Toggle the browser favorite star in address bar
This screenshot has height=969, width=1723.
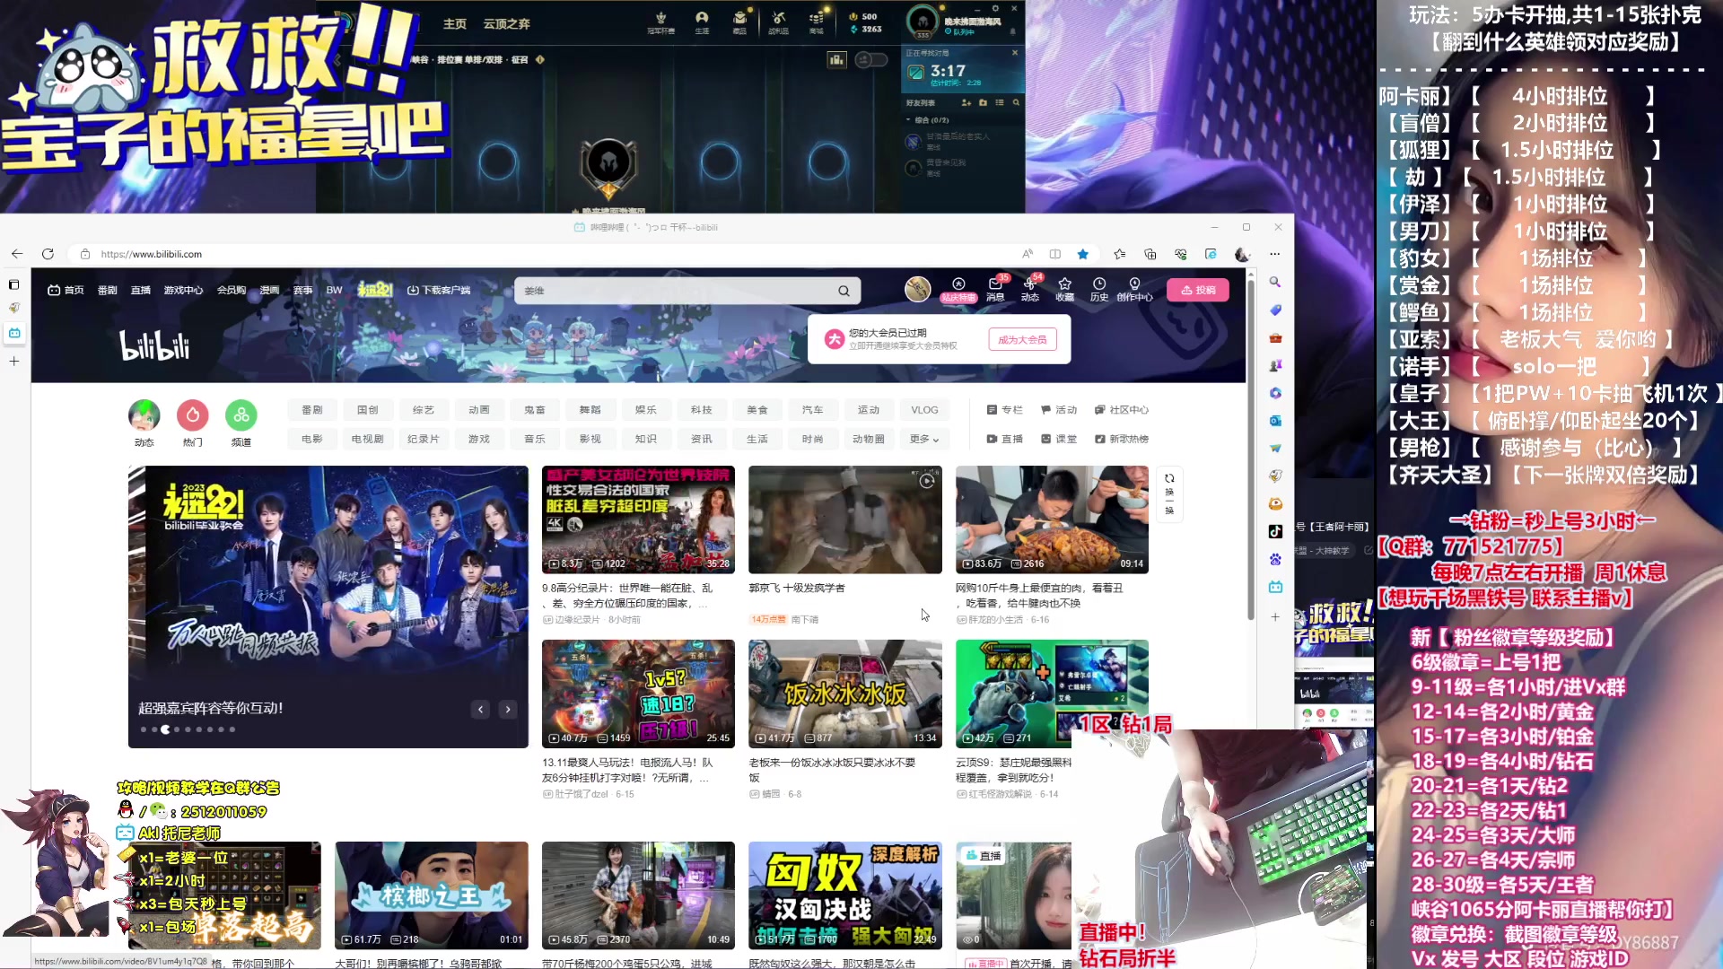[x=1083, y=254]
